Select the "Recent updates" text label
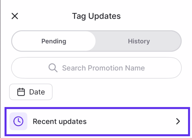 (x=60, y=122)
